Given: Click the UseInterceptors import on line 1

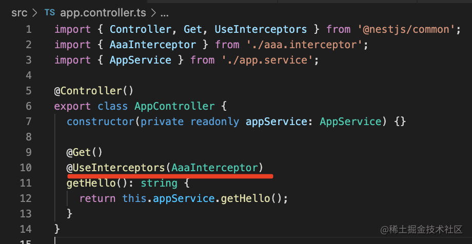Looking at the screenshot, I should point(261,29).
